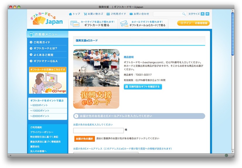Open プライバシーポリシー link
The image size is (242, 168).
[x=42, y=132]
